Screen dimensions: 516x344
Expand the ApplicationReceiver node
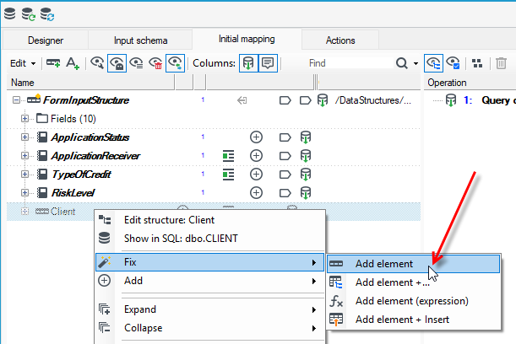(24, 155)
